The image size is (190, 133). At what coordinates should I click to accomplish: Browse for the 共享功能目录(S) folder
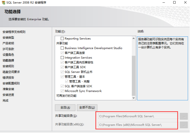(x=184, y=116)
